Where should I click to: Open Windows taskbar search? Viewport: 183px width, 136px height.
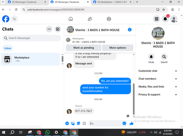click(x=12, y=132)
